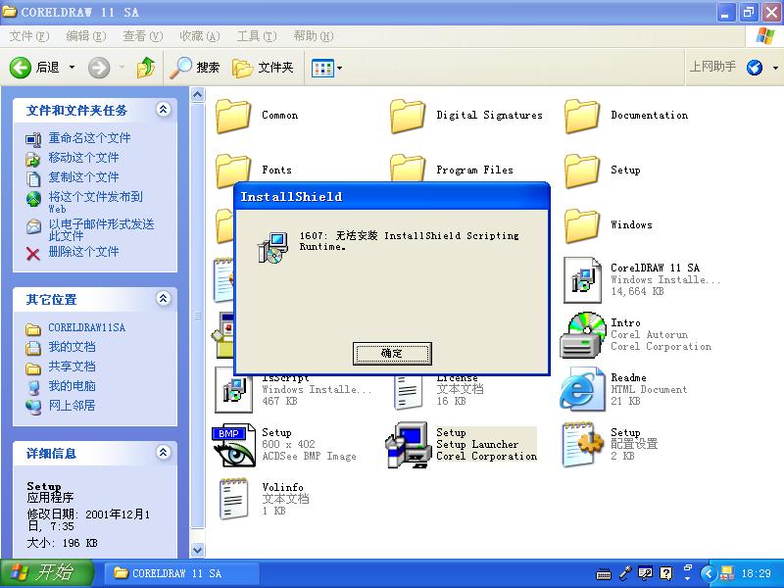This screenshot has width=784, height=588.
Task: Select the Setup folder icon
Action: pyautogui.click(x=582, y=171)
